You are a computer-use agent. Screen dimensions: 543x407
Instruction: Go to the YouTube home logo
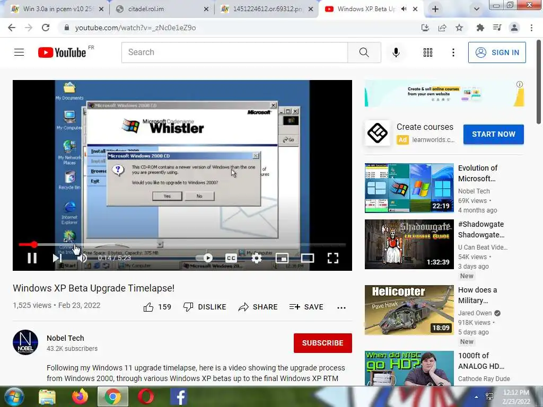point(62,52)
